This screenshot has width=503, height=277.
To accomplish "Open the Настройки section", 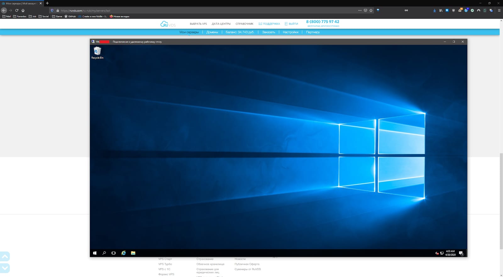I will pos(290,32).
